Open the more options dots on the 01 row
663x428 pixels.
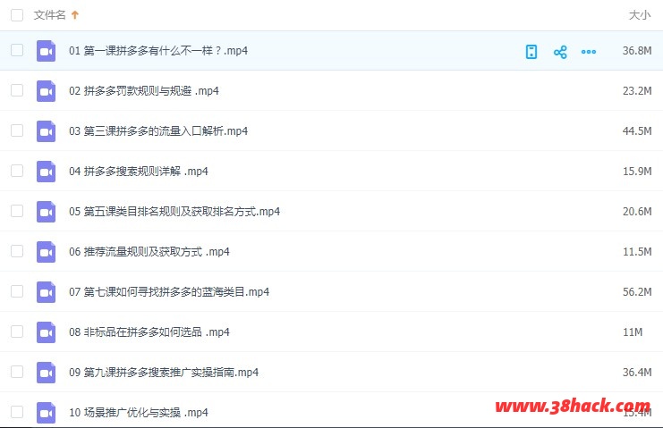[x=589, y=52]
